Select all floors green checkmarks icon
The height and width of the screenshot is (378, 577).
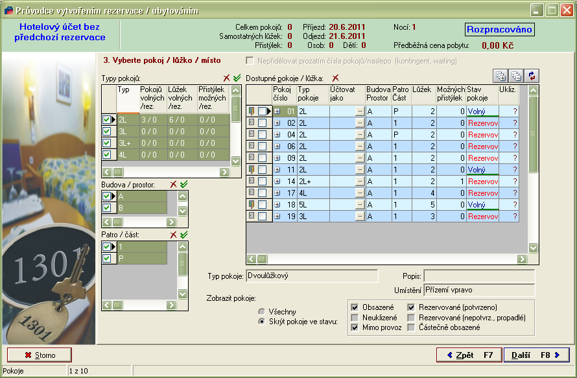tap(184, 235)
